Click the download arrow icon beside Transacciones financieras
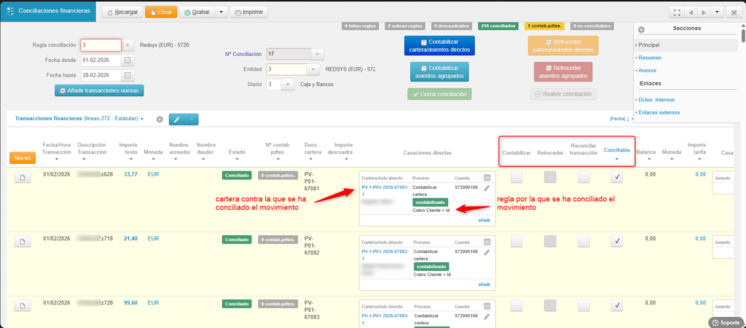Screen dimensions: 746x328 coord(159,120)
